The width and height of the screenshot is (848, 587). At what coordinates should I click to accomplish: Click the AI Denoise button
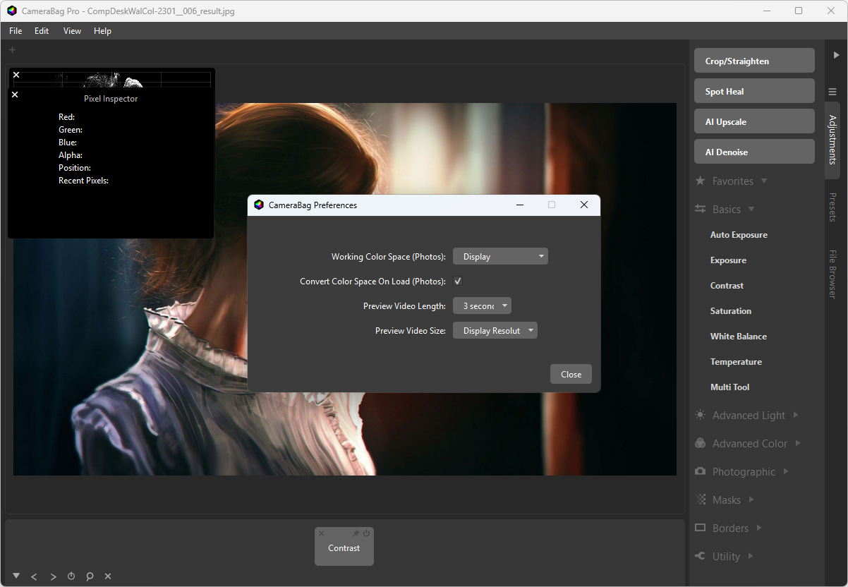coord(754,152)
